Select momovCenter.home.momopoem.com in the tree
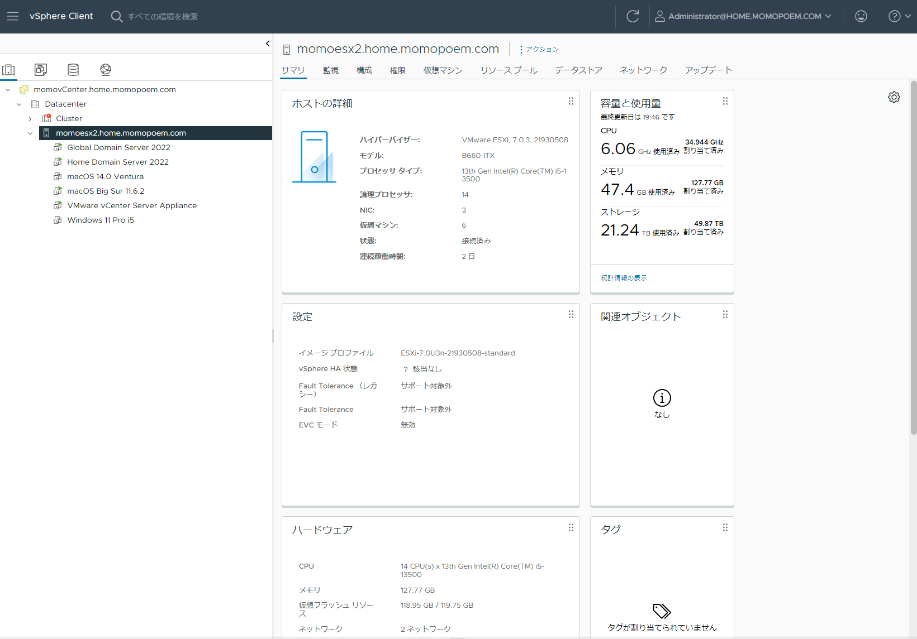 (104, 89)
